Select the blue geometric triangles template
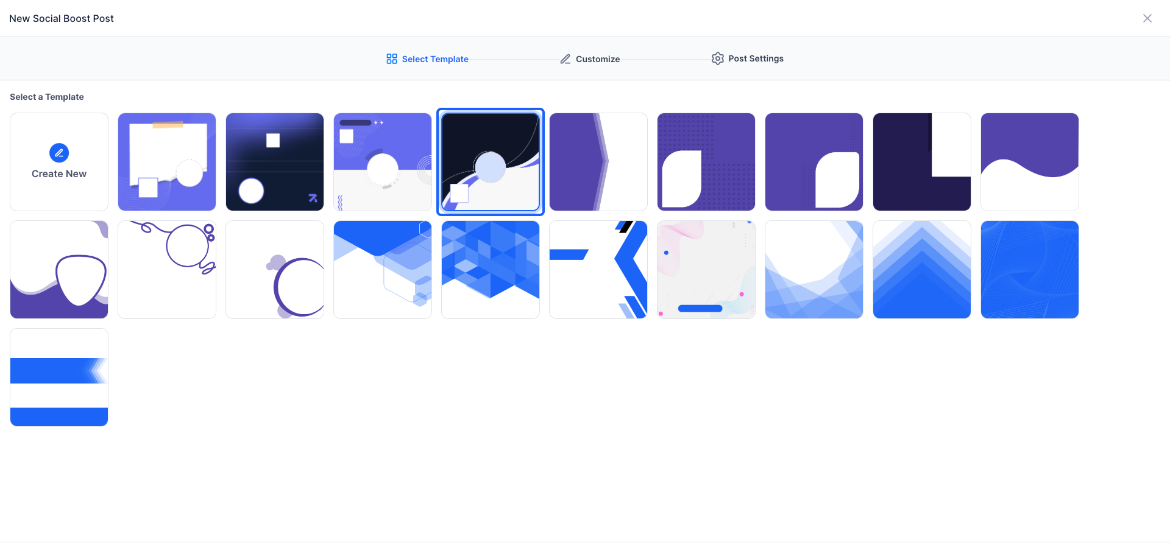 click(491, 270)
